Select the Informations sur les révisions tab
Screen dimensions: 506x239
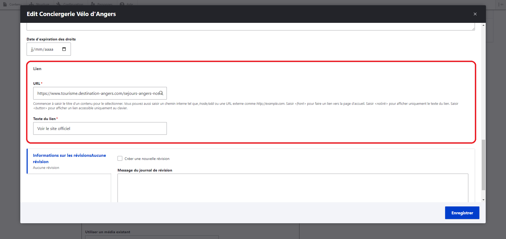coord(69,158)
